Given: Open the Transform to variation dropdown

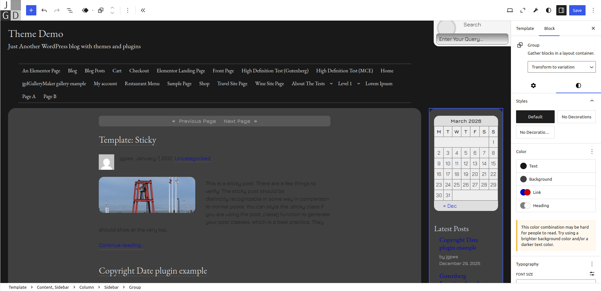Looking at the screenshot, I should coord(561,67).
